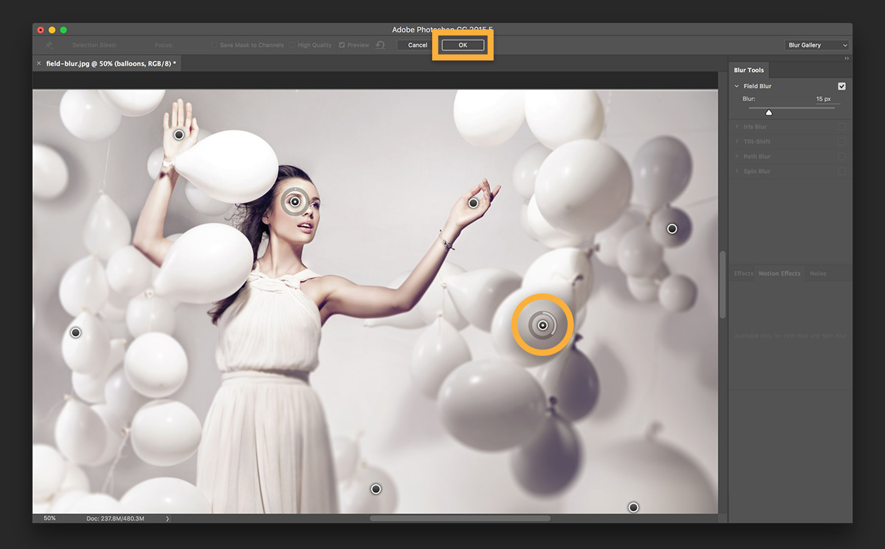
Task: Enable the High Quality option
Action: 292,45
